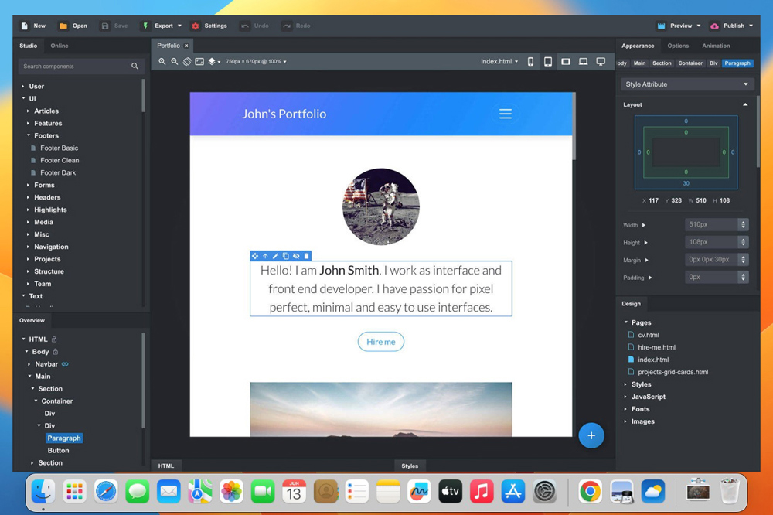Open the hamburger menu in the page navbar

point(506,114)
